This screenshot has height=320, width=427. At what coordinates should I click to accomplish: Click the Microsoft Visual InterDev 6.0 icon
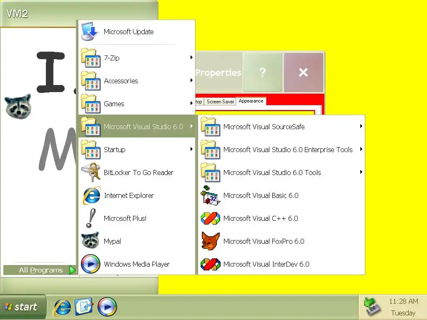pyautogui.click(x=211, y=264)
